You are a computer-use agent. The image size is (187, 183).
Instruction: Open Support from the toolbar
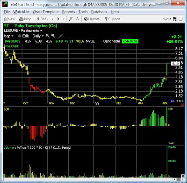click(113, 19)
